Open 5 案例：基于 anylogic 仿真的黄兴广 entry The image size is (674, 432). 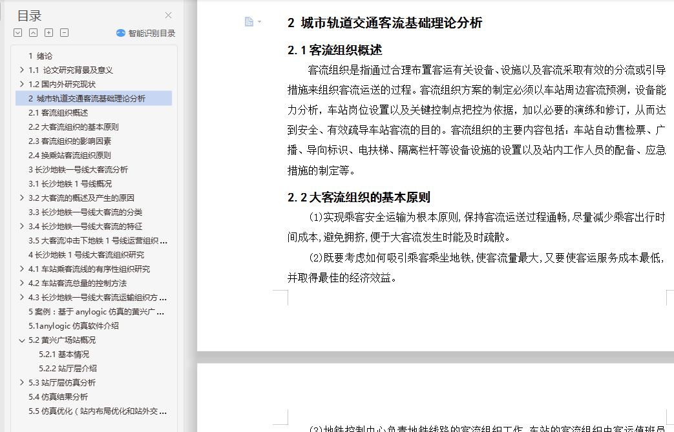(x=96, y=311)
